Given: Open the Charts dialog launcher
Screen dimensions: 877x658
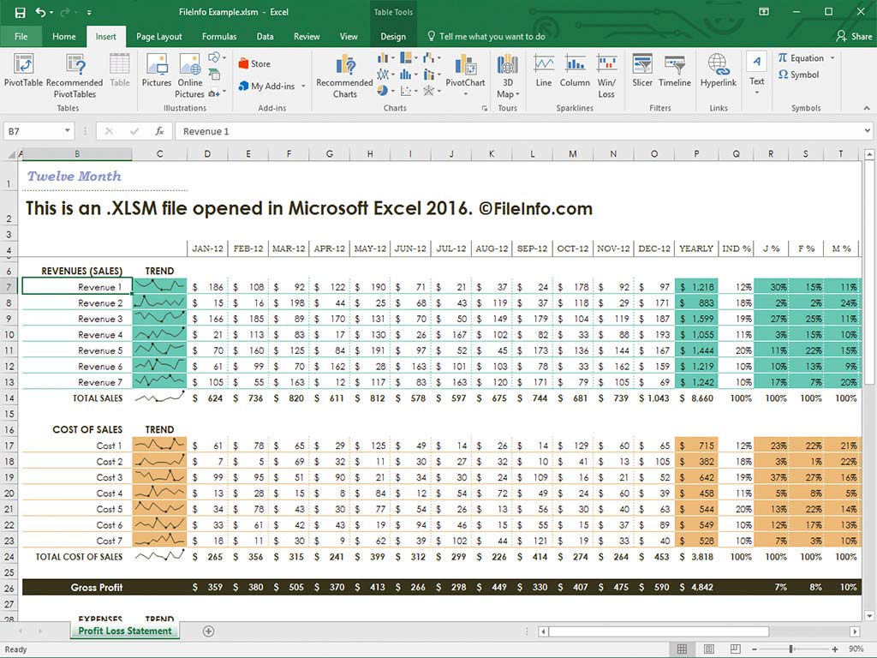Looking at the screenshot, I should pyautogui.click(x=485, y=109).
